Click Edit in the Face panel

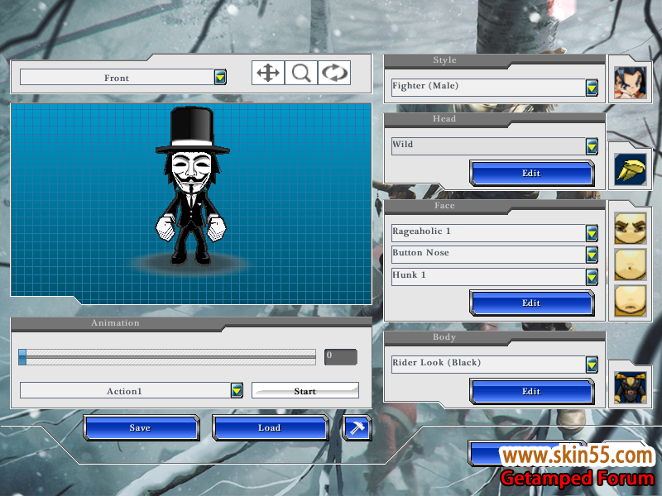(531, 303)
